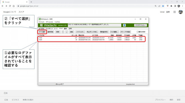
Task: Switch to the トラック tab
Action: pos(61,29)
